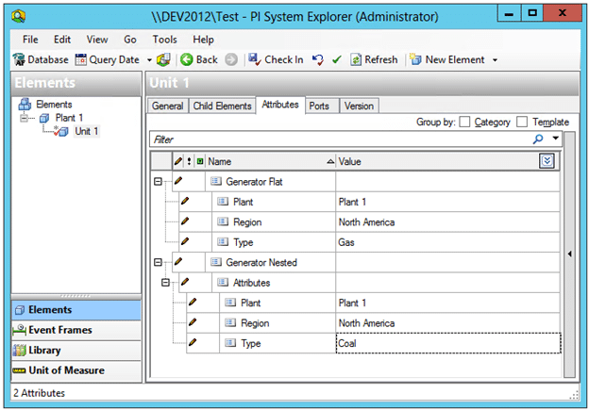The width and height of the screenshot is (589, 410).
Task: Click the Undo Check Out arrow icon
Action: pos(317,59)
